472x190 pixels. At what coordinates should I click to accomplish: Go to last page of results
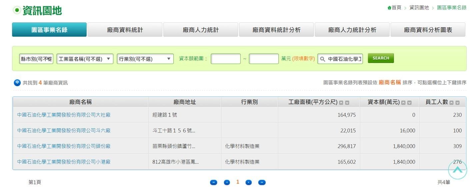pyautogui.click(x=262, y=182)
